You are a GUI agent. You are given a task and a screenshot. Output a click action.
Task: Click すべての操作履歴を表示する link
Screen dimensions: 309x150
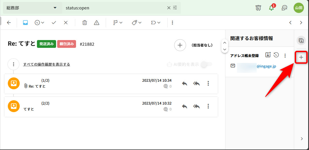click(x=47, y=64)
